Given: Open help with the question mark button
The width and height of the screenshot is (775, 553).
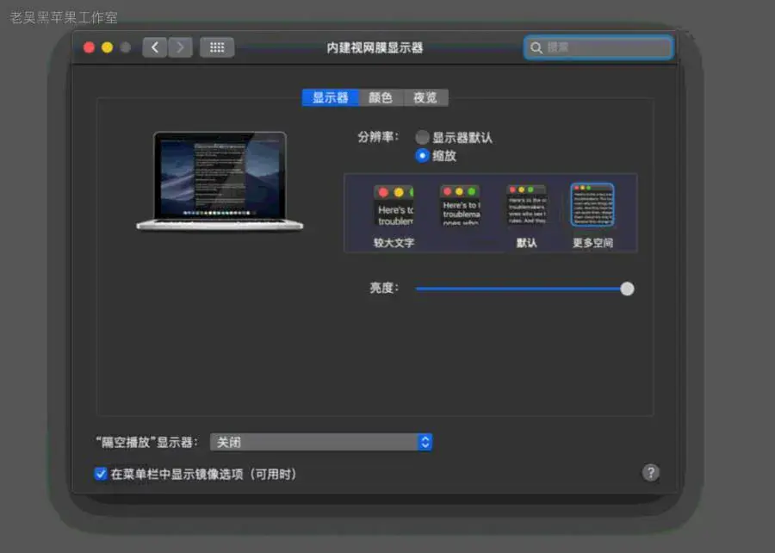Looking at the screenshot, I should [650, 473].
